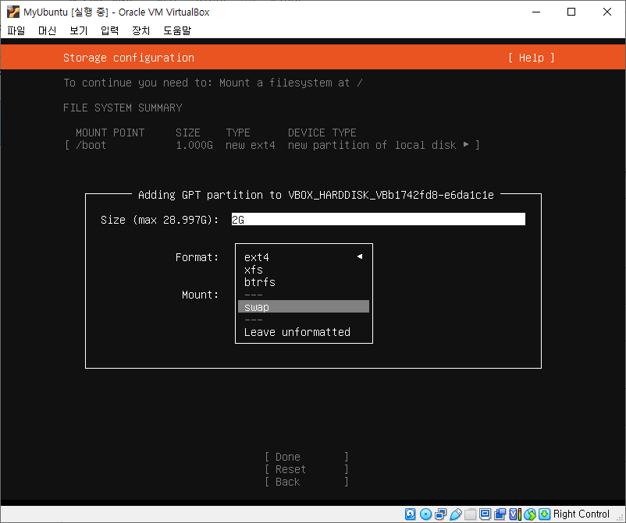Open the 보기 menu
The width and height of the screenshot is (626, 523).
(78, 30)
